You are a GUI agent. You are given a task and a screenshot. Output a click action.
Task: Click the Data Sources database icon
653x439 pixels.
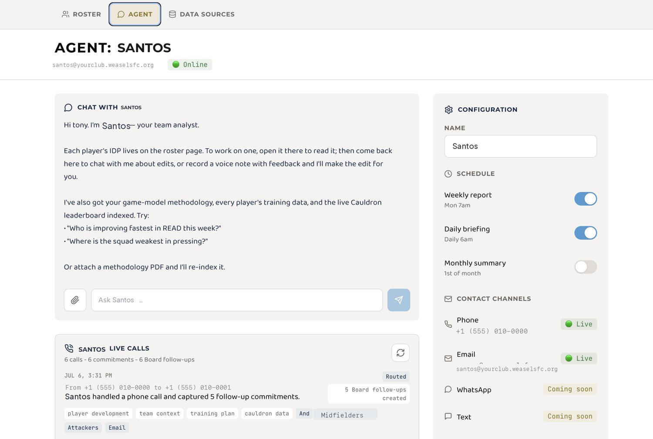pos(172,14)
